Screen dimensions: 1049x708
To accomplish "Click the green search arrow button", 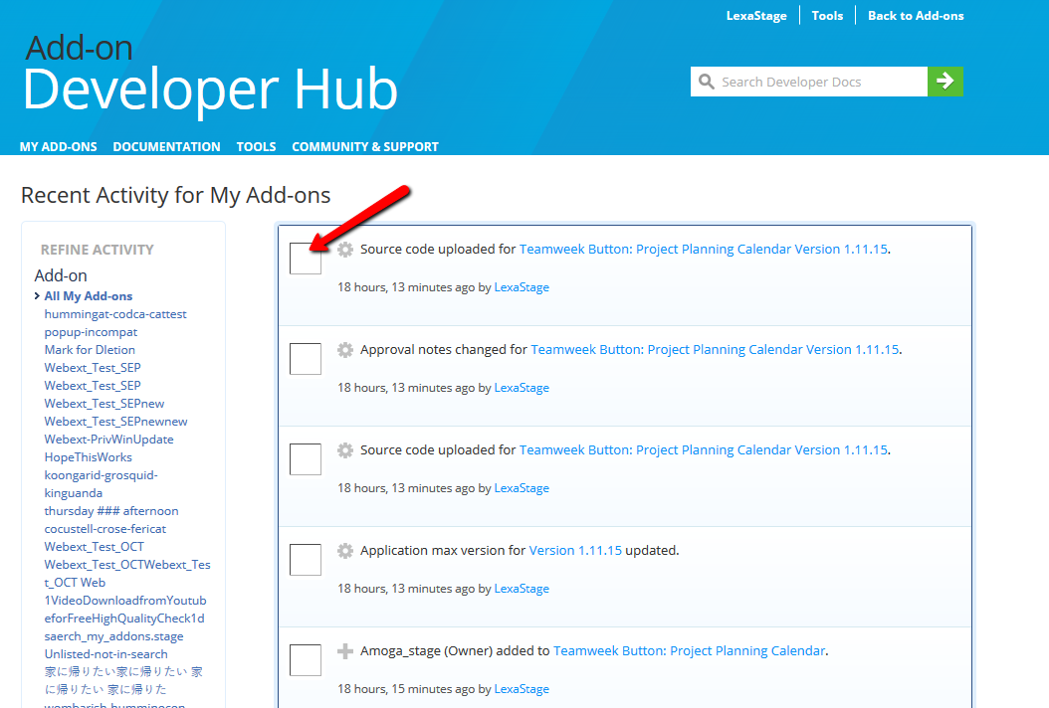I will 944,82.
